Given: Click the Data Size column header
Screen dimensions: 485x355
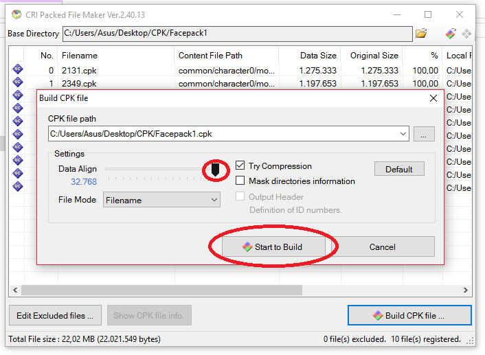Looking at the screenshot, I should tap(310, 56).
